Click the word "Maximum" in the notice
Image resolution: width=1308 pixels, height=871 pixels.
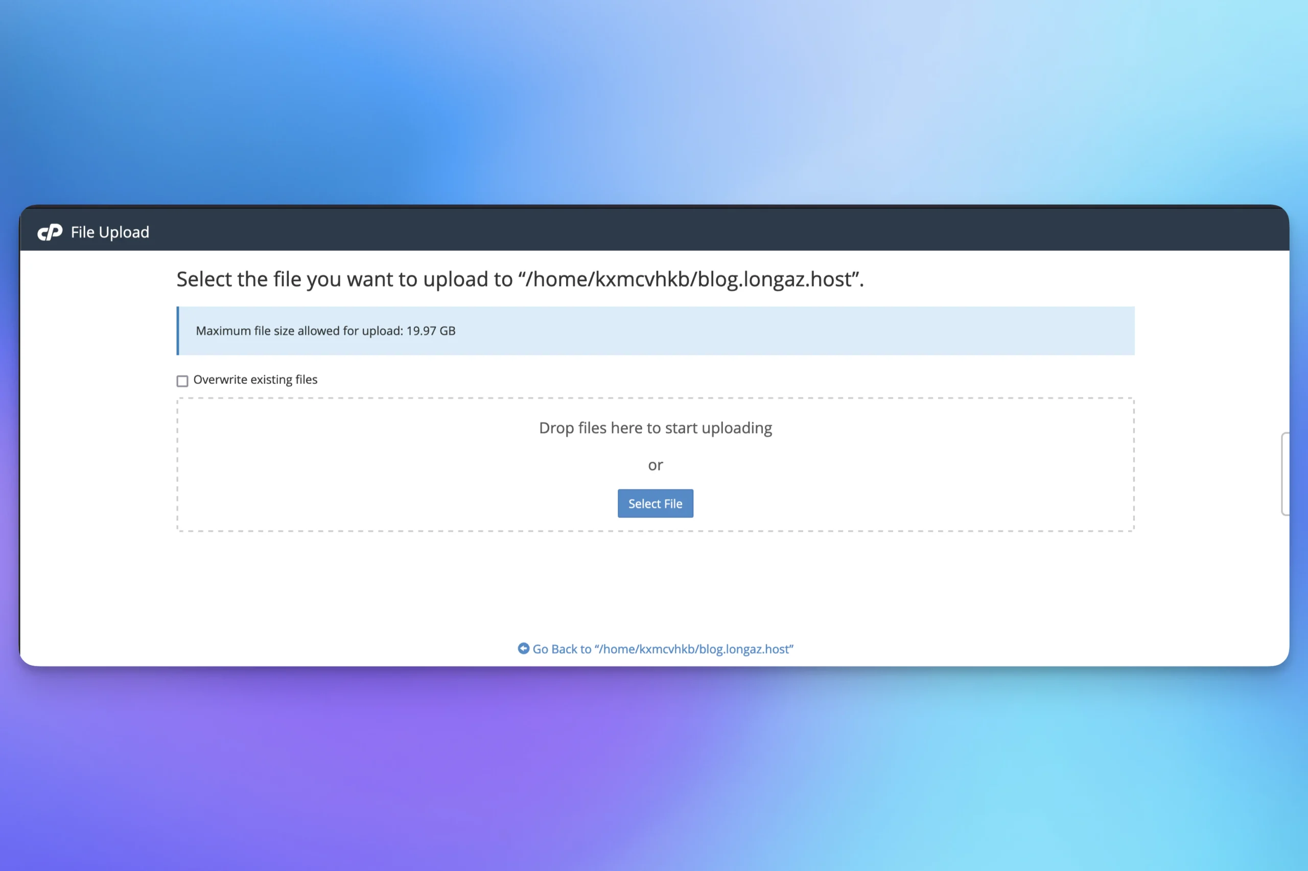pos(223,331)
